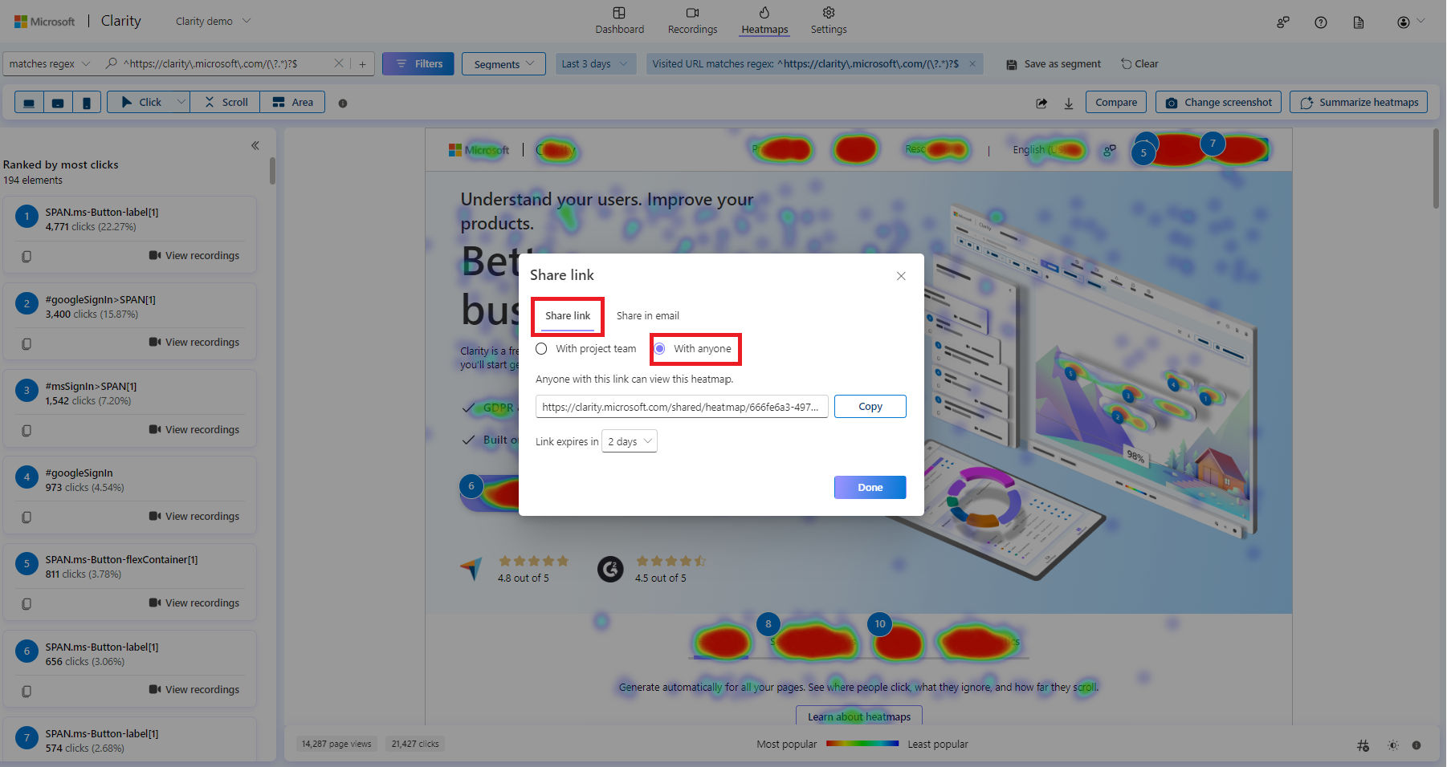View recordings for #msSignIn>SPAN[1]
This screenshot has height=767, width=1447.
click(194, 430)
